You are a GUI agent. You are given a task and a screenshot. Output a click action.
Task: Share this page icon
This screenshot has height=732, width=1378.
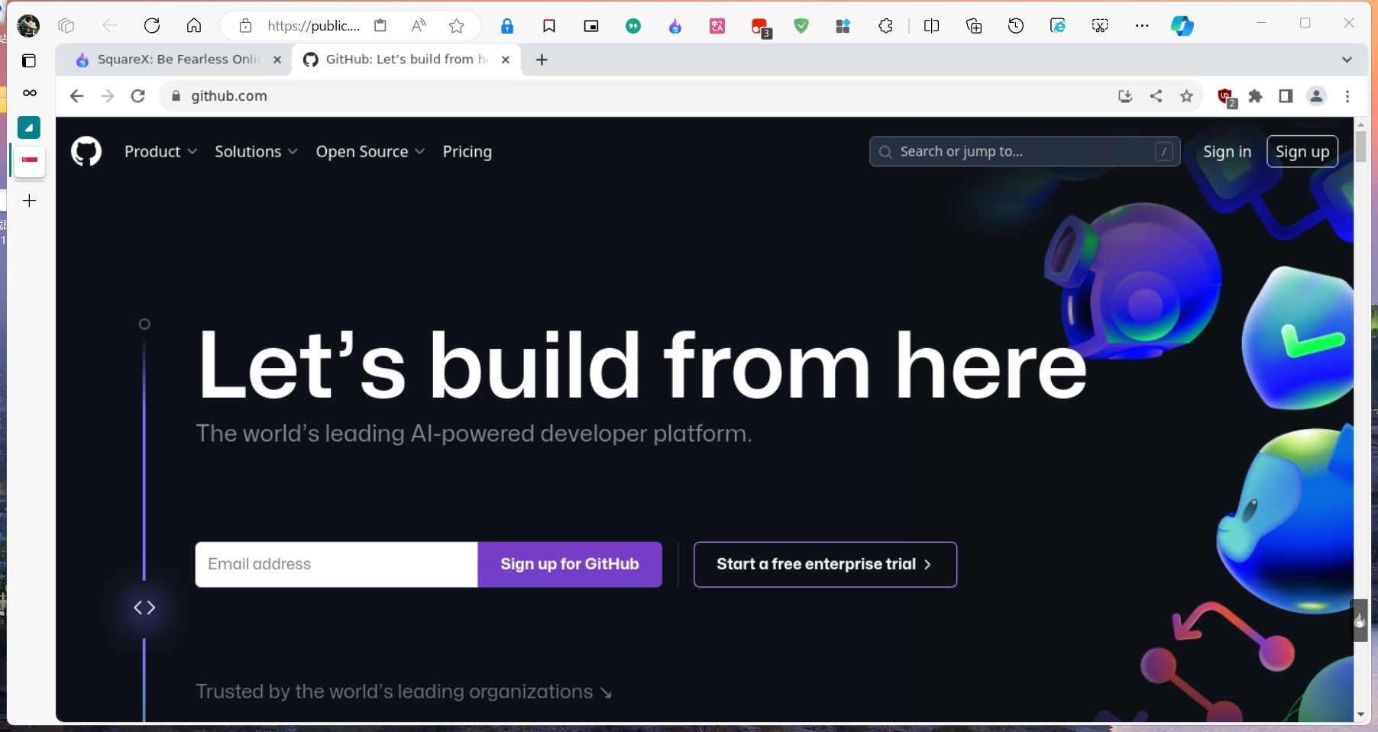(1156, 96)
